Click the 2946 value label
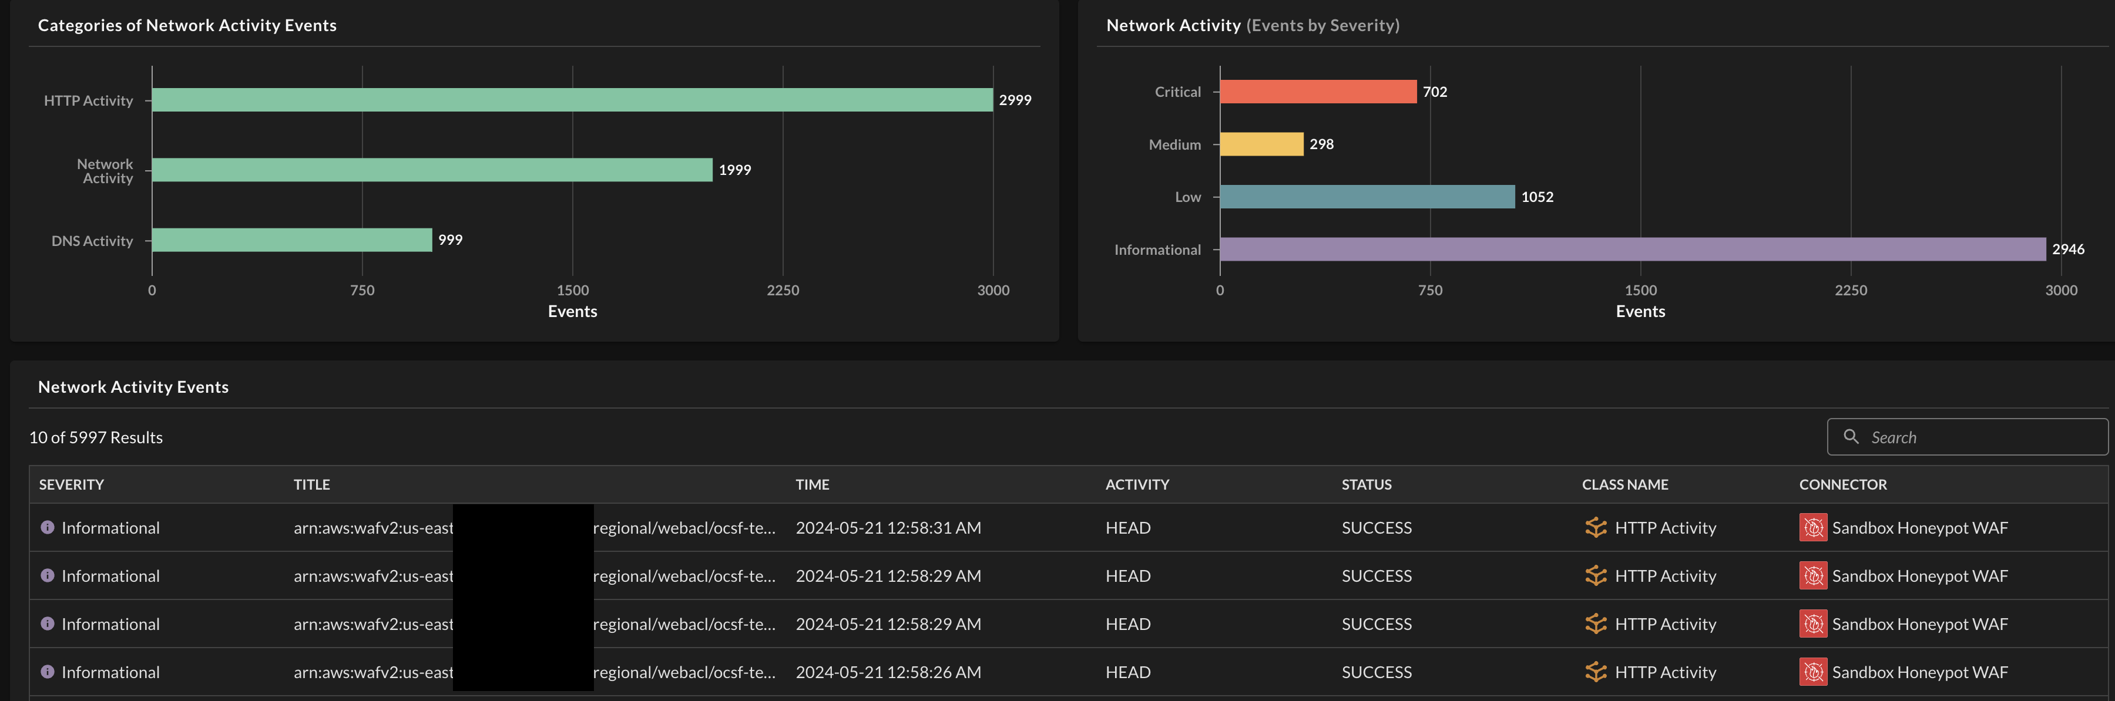Screen dimensions: 2115x701 click(x=2067, y=249)
